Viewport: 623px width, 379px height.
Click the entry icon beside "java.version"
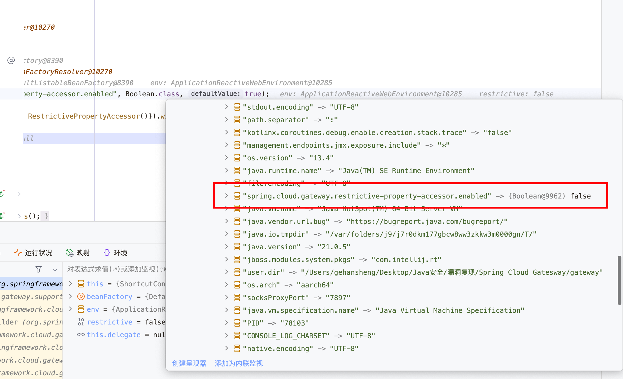[x=237, y=247]
